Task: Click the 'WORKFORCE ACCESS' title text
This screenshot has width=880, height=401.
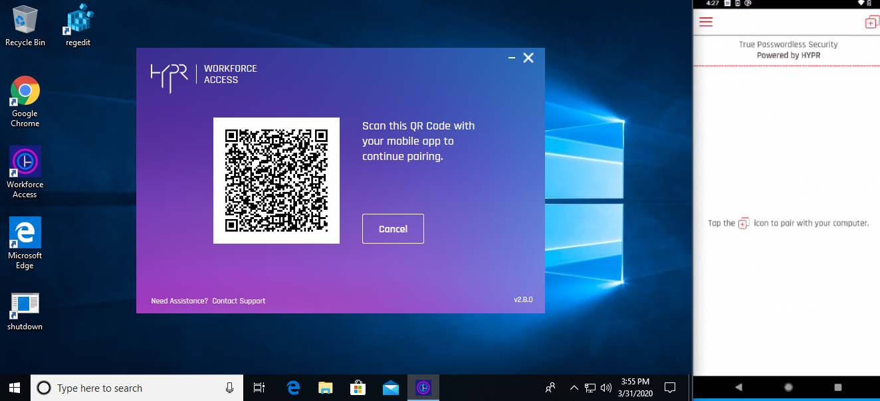Action: 231,74
